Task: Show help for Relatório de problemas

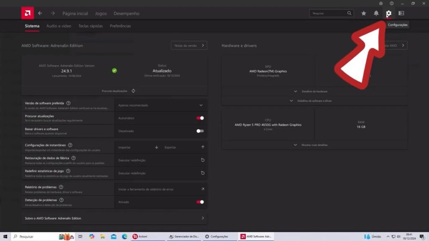Action: [x=61, y=187]
